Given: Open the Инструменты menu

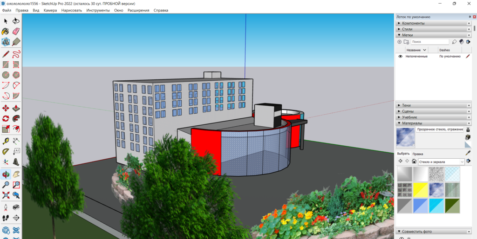Looking at the screenshot, I should click(x=98, y=10).
